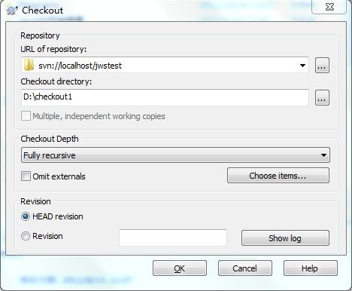Click the TortoiseSVN icon in the title bar

[12, 11]
